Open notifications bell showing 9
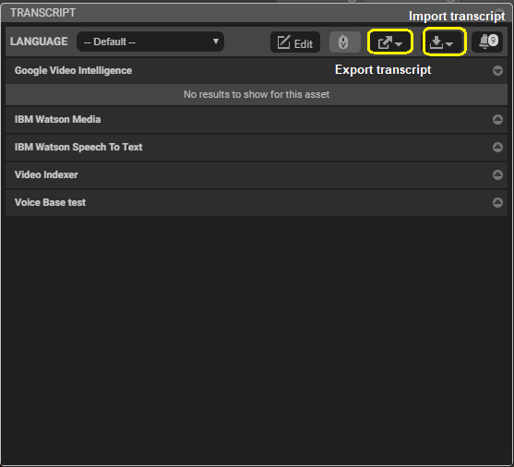 pos(487,42)
